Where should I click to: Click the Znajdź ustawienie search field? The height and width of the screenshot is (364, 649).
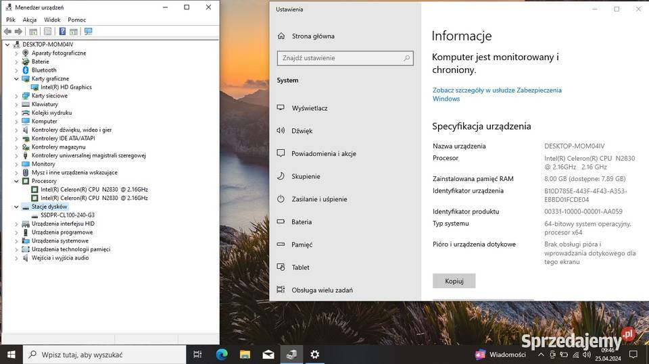coord(345,58)
